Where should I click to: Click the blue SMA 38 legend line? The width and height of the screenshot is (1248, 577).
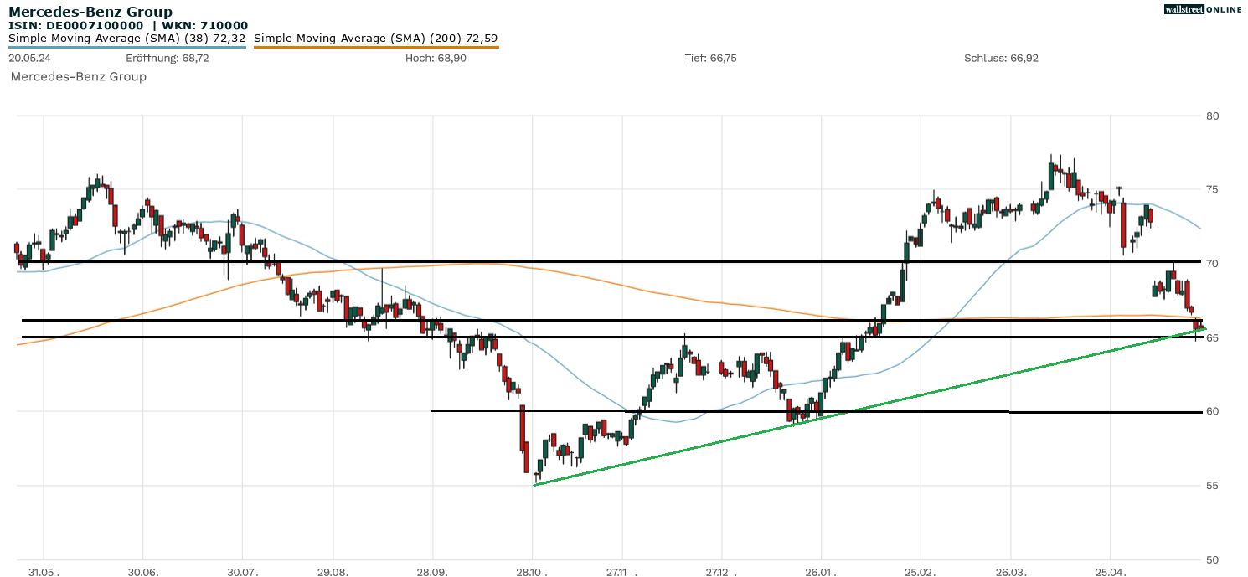pos(126,47)
